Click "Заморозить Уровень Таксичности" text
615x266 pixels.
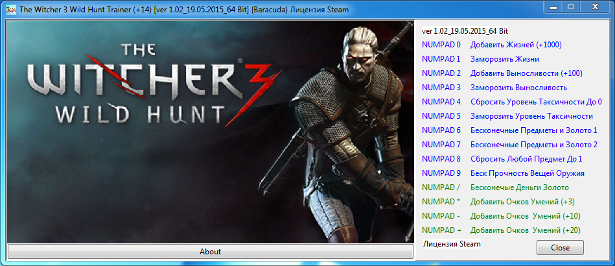[x=531, y=116]
